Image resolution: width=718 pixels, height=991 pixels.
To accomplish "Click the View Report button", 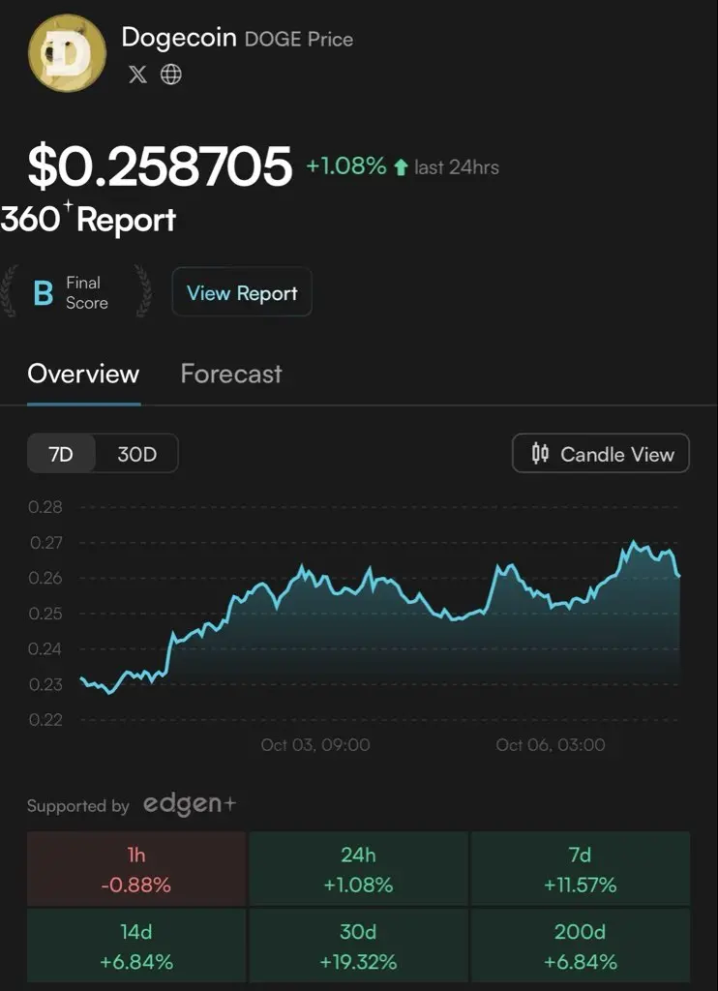I will click(x=242, y=292).
